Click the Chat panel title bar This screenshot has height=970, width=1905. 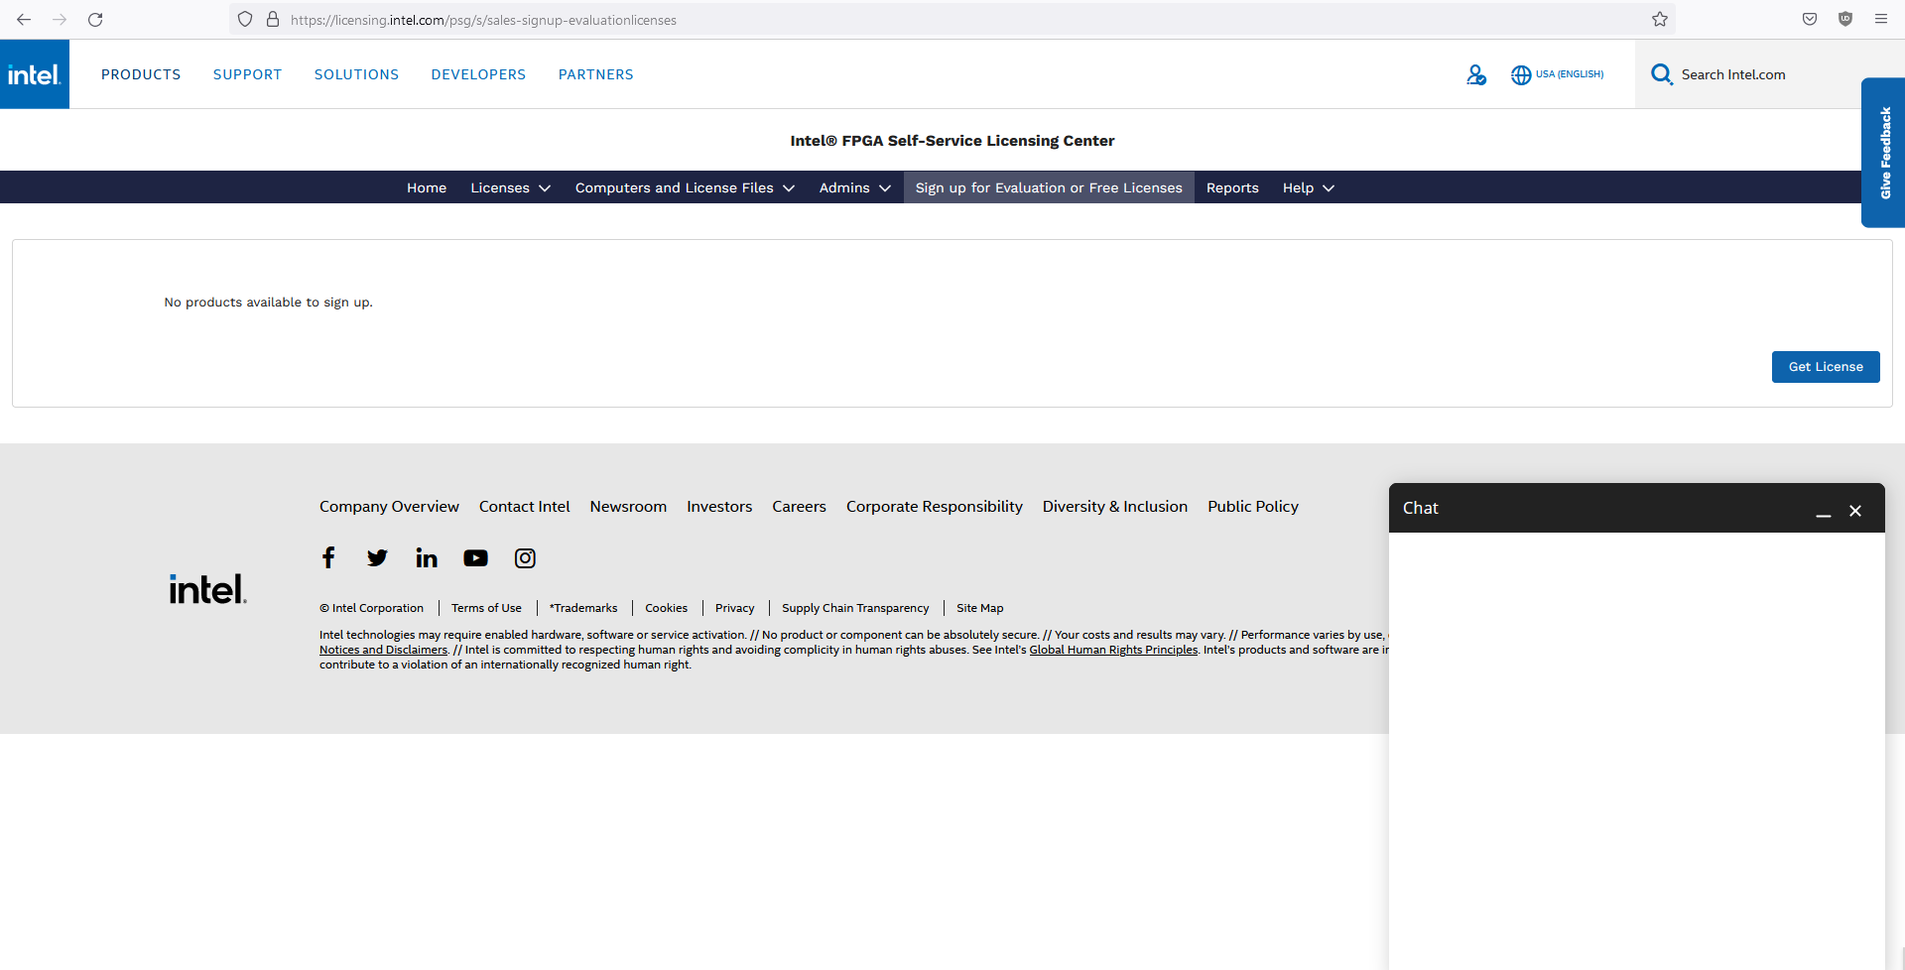click(x=1637, y=508)
